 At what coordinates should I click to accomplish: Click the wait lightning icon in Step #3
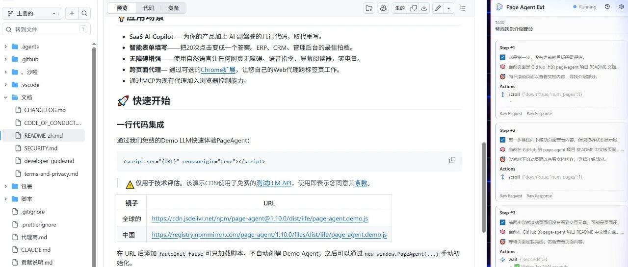tap(502, 259)
